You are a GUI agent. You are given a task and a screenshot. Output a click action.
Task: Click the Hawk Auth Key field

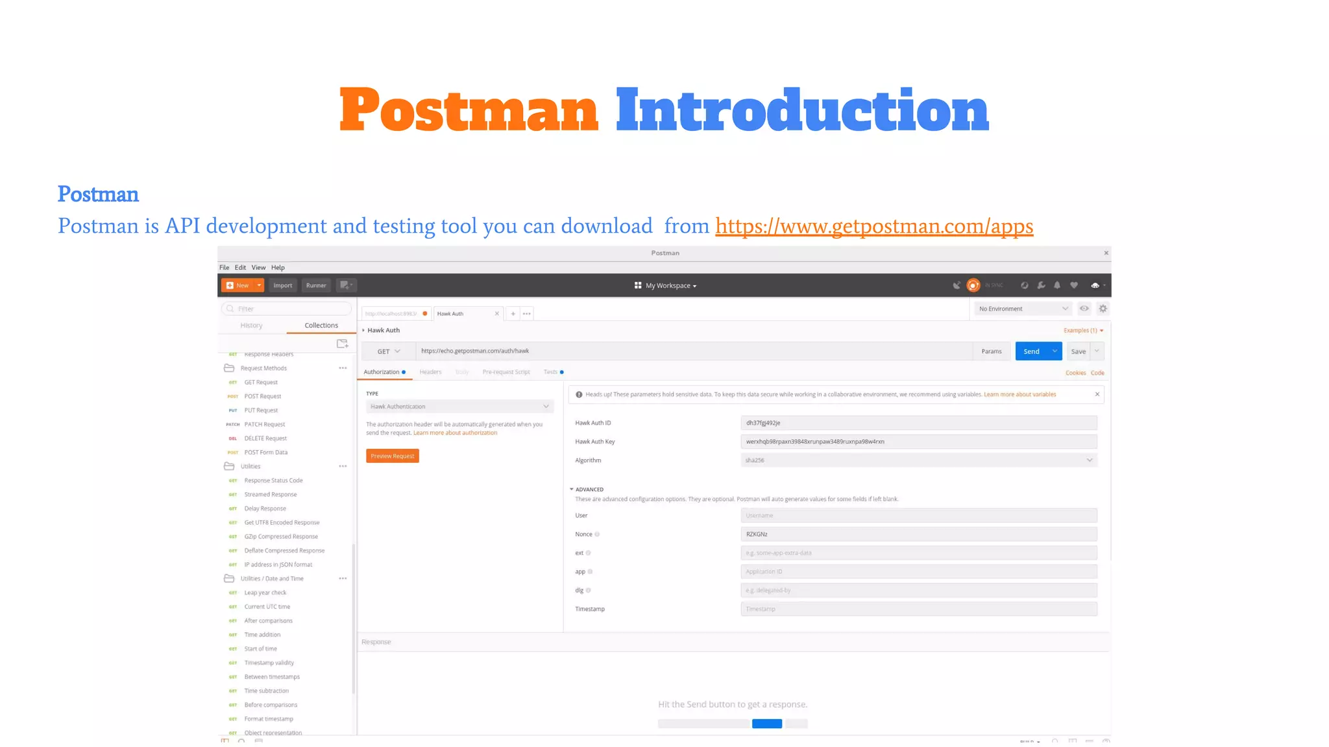(x=919, y=442)
